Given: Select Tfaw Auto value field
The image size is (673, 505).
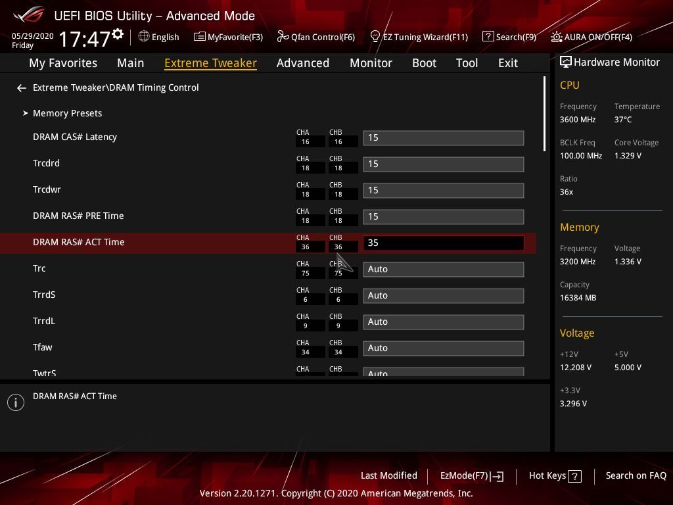Looking at the screenshot, I should [444, 349].
